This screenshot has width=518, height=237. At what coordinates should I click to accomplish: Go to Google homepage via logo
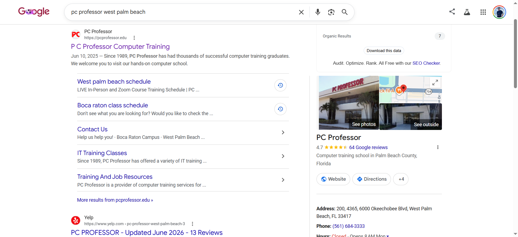tap(34, 12)
